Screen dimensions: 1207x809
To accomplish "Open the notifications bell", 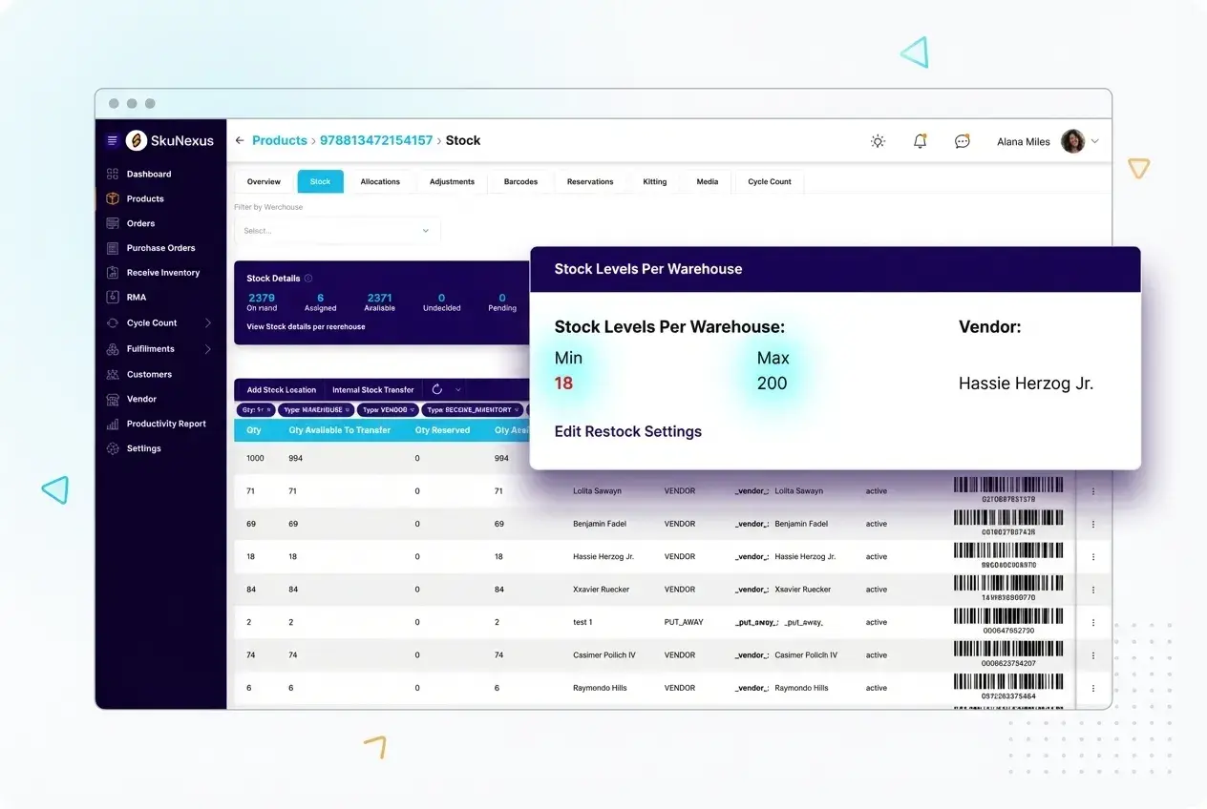I will point(920,140).
